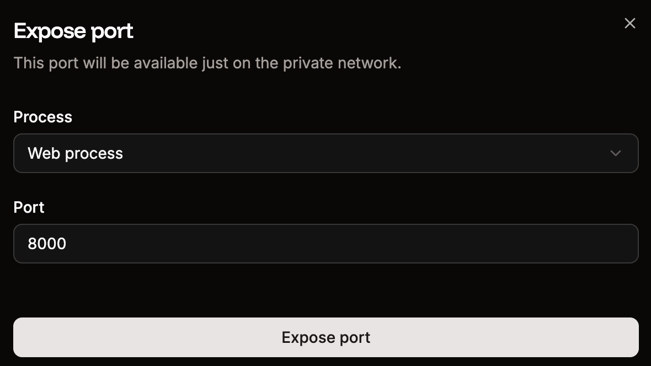
Task: Click the Port label text
Action: (29, 207)
